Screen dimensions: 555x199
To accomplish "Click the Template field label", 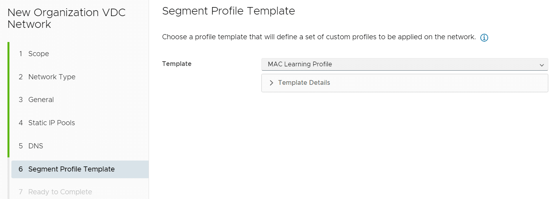I will (176, 64).
